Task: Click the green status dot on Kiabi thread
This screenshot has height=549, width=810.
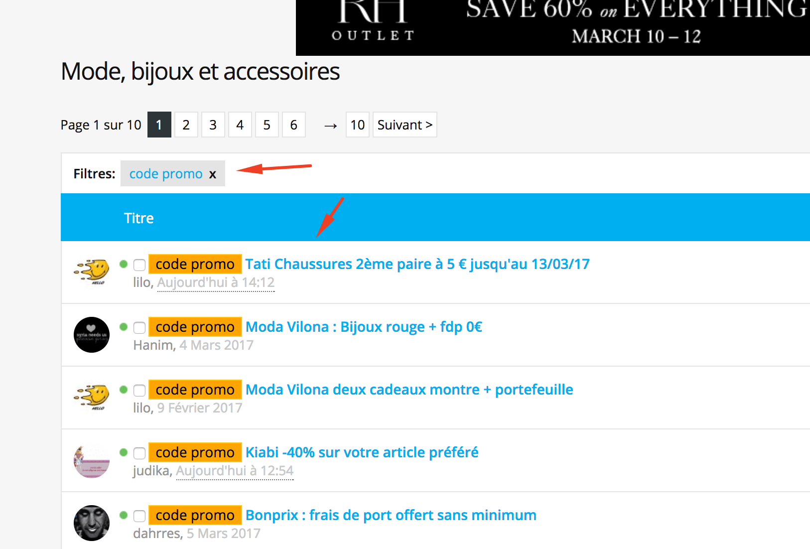Action: [124, 452]
